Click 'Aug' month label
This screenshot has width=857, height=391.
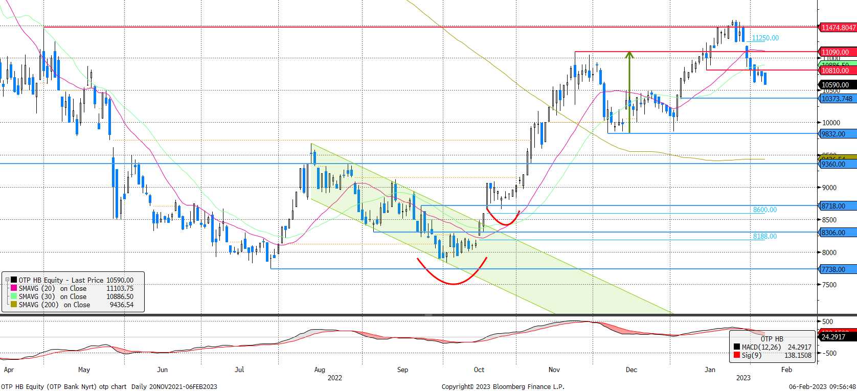click(x=320, y=370)
